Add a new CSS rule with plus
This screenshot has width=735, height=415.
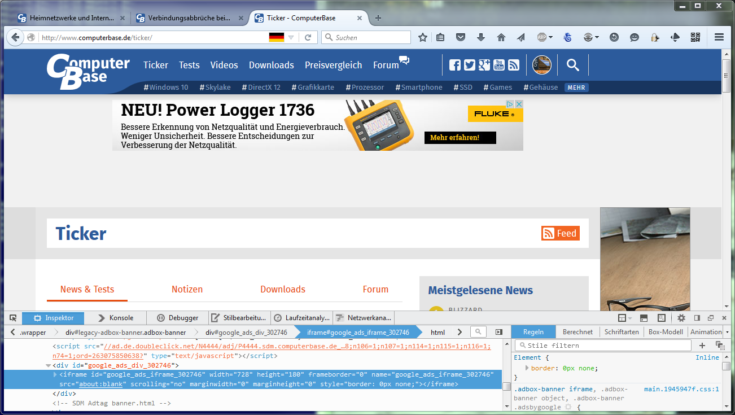click(x=702, y=346)
